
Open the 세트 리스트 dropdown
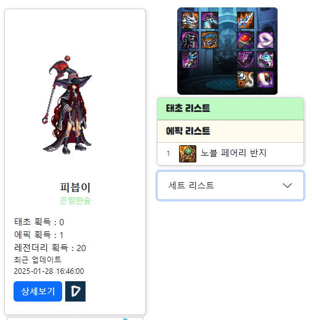click(x=230, y=186)
